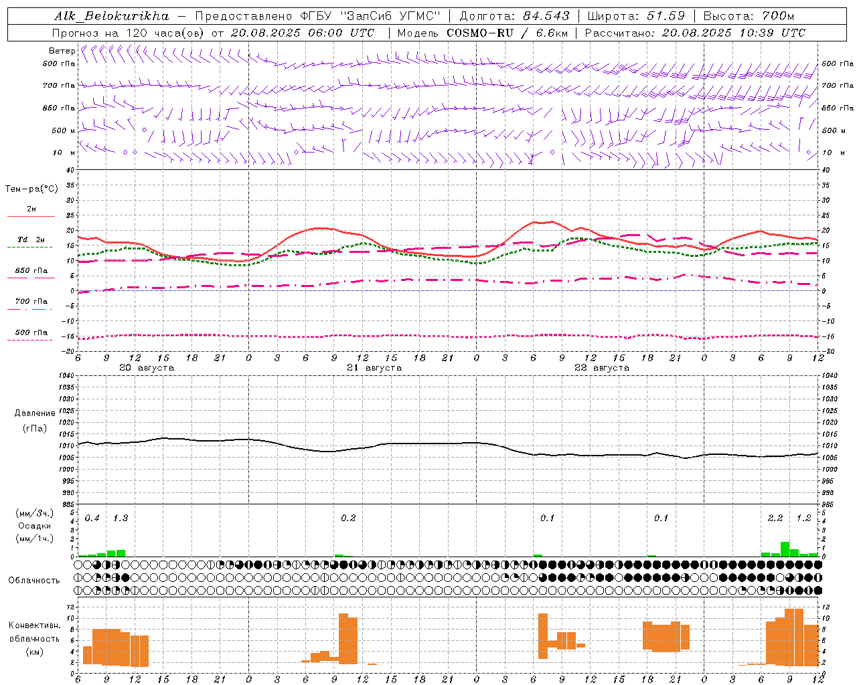Click the computed time Рассчитано: 20.08.2025 10:39 UTC
The height and width of the screenshot is (685, 857).
(695, 33)
